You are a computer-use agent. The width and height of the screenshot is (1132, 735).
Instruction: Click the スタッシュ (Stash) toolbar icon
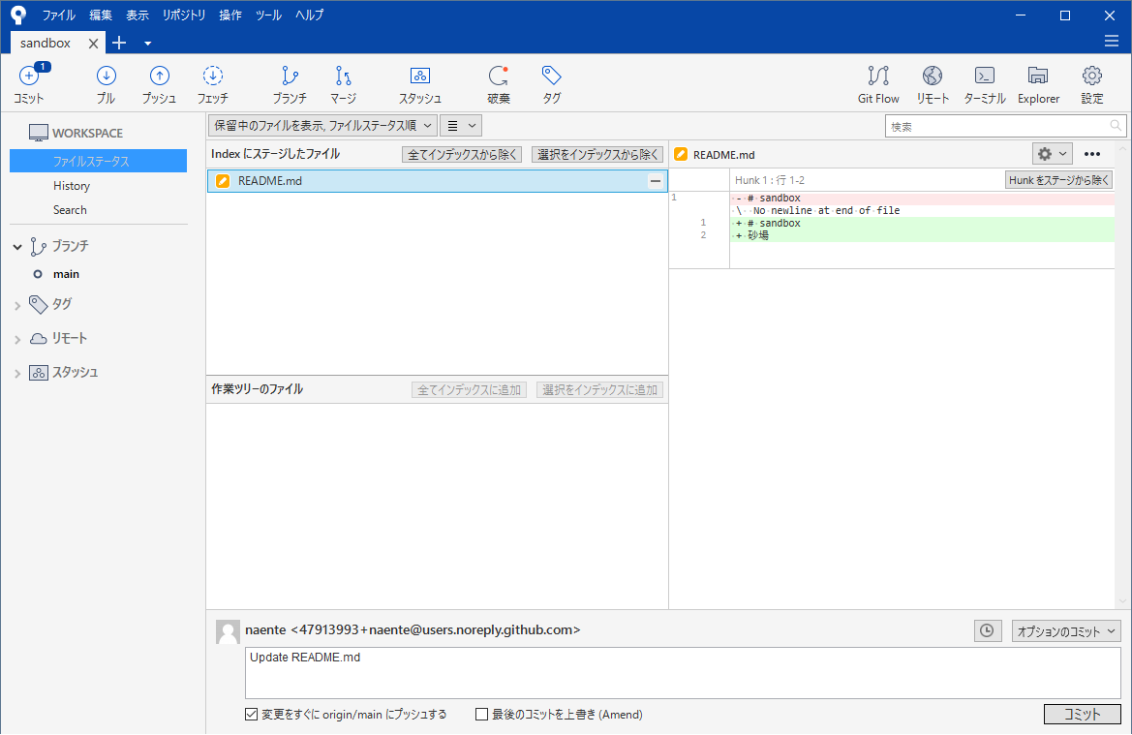(419, 83)
